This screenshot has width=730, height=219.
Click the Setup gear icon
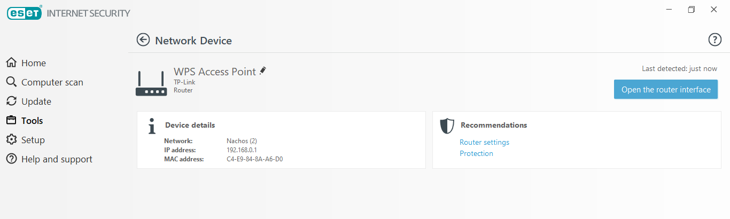click(11, 140)
